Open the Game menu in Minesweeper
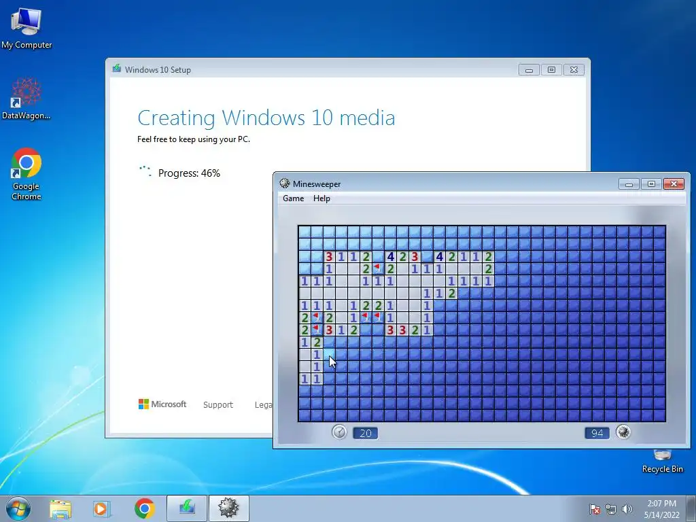Image resolution: width=696 pixels, height=522 pixels. (x=294, y=198)
